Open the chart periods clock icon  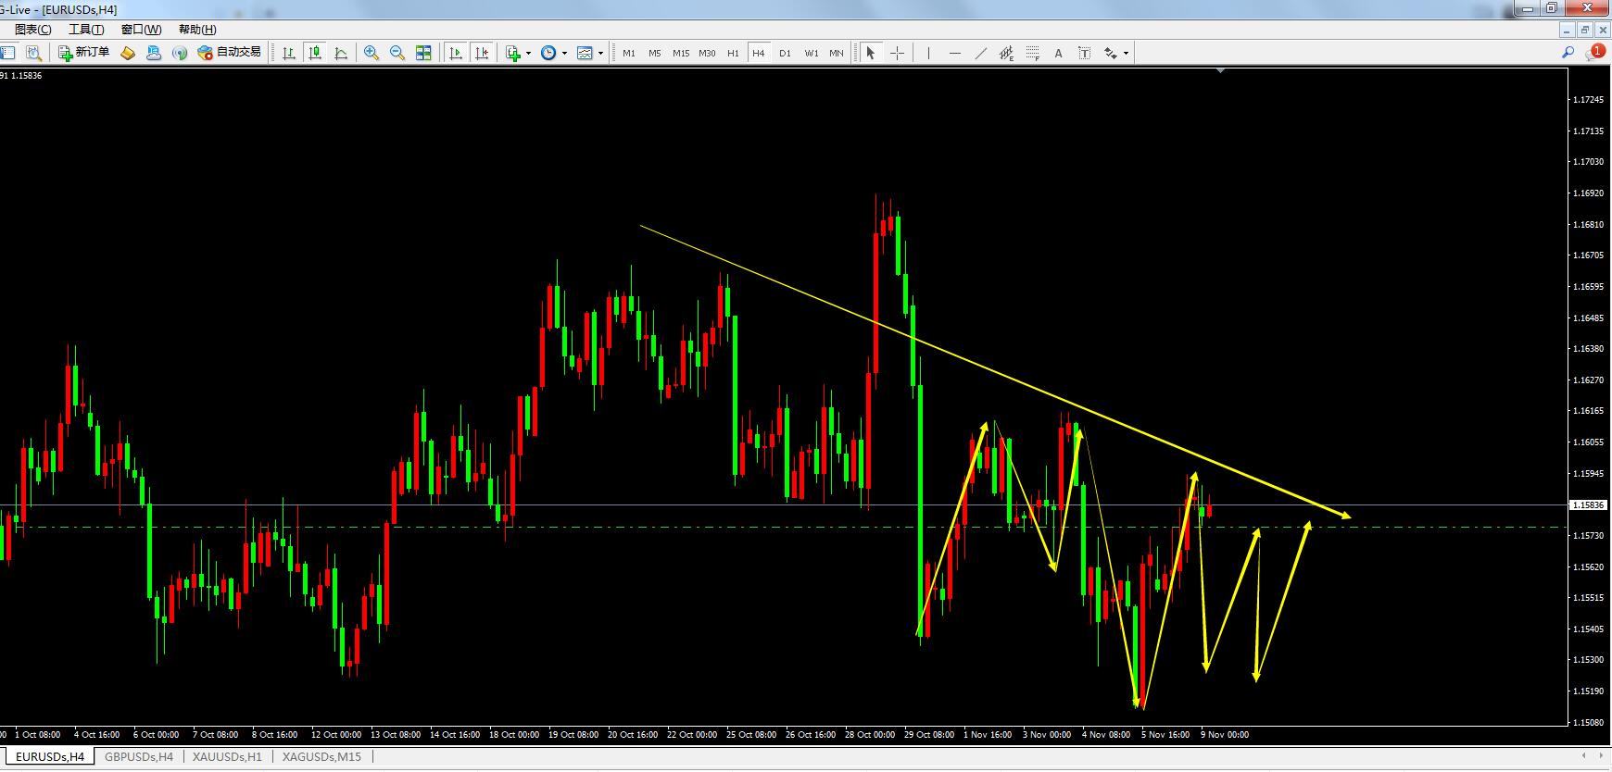[548, 53]
